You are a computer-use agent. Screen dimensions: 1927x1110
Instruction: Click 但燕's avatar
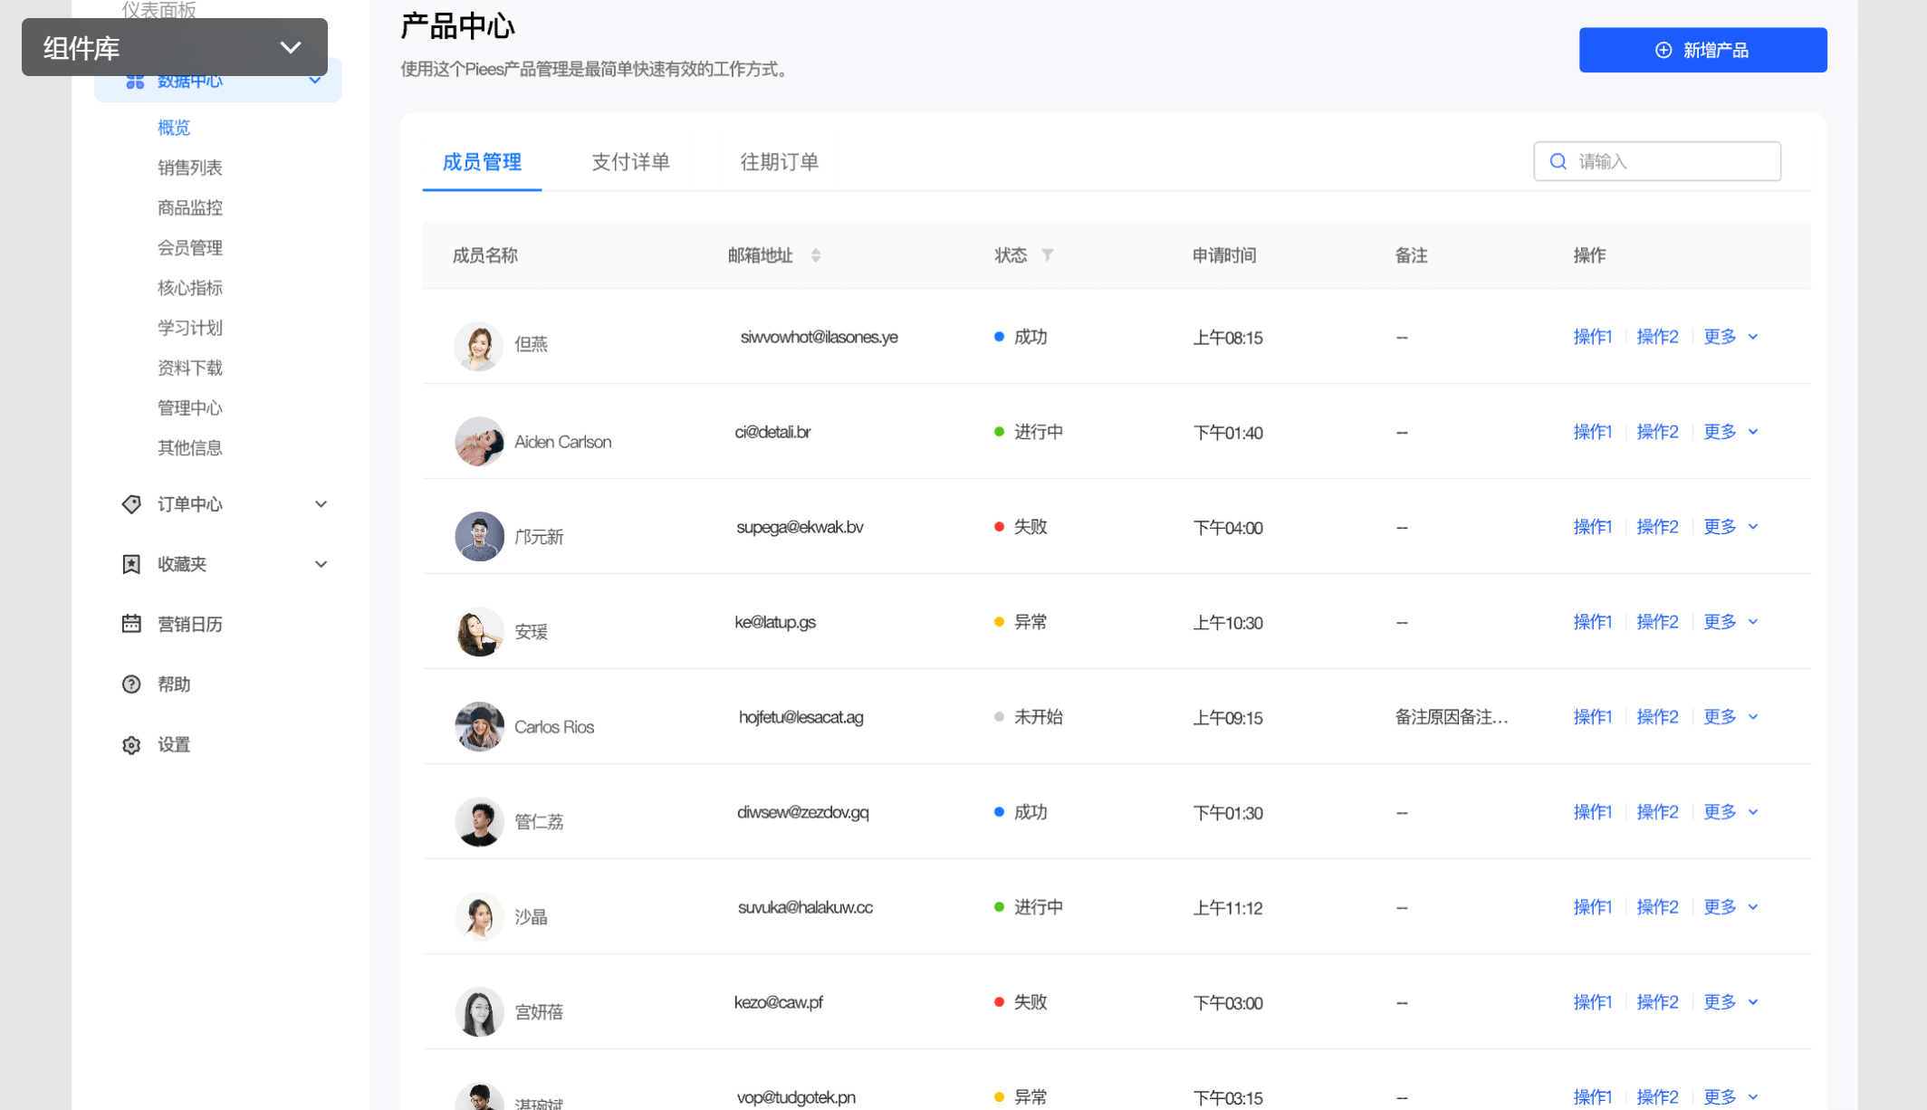click(x=479, y=346)
